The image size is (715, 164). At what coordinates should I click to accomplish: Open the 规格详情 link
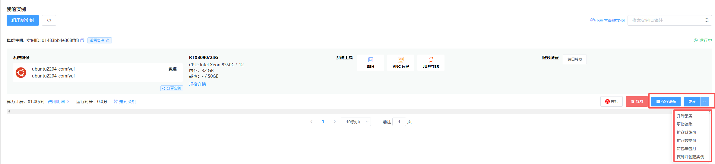[198, 84]
